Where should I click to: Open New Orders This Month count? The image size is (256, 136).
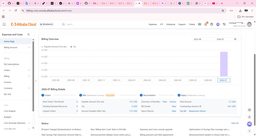click(x=77, y=102)
